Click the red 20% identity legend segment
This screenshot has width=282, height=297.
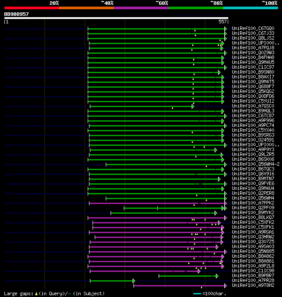(32, 8)
